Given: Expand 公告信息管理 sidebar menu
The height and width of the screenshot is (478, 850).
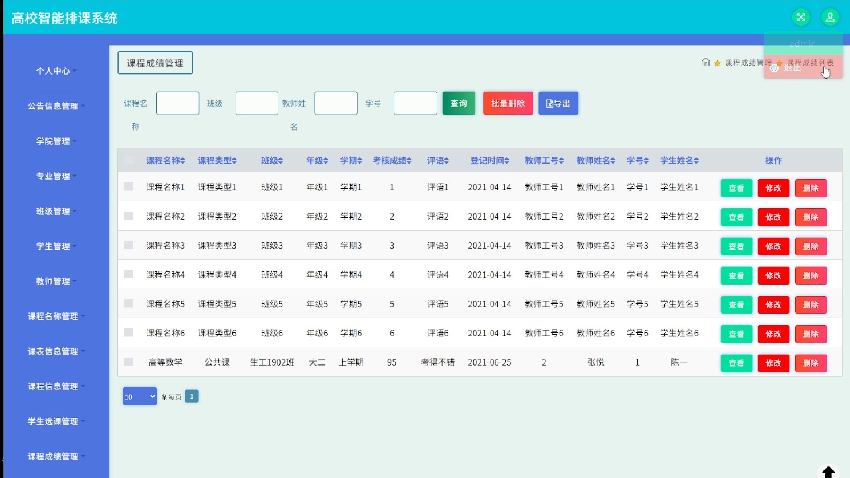Looking at the screenshot, I should point(56,106).
